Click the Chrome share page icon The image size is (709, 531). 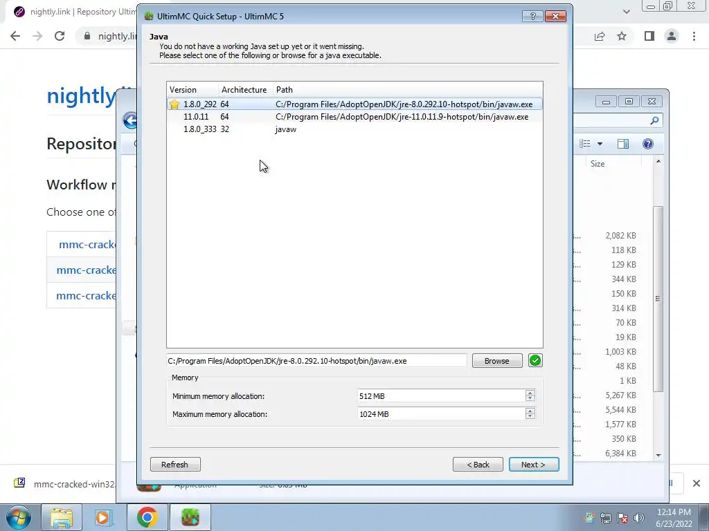tap(600, 36)
